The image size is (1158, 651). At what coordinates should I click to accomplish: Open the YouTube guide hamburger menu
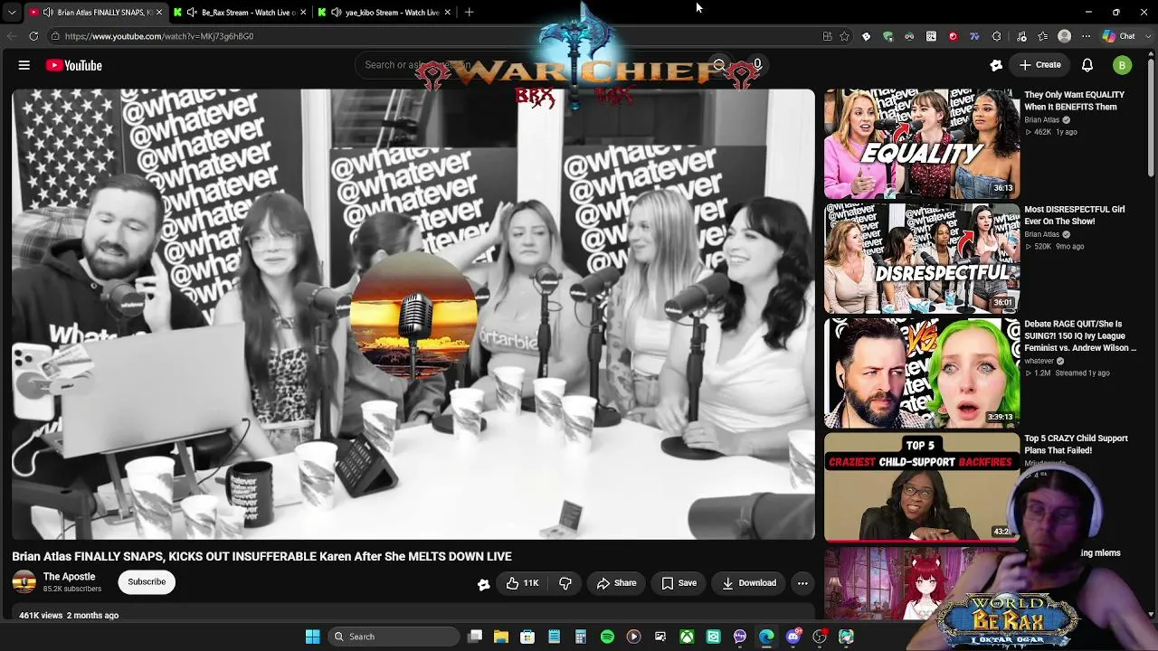(x=24, y=65)
